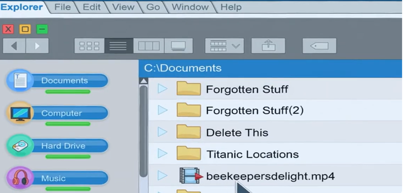Click the tag label icon
The height and width of the screenshot is (193, 403).
(319, 46)
